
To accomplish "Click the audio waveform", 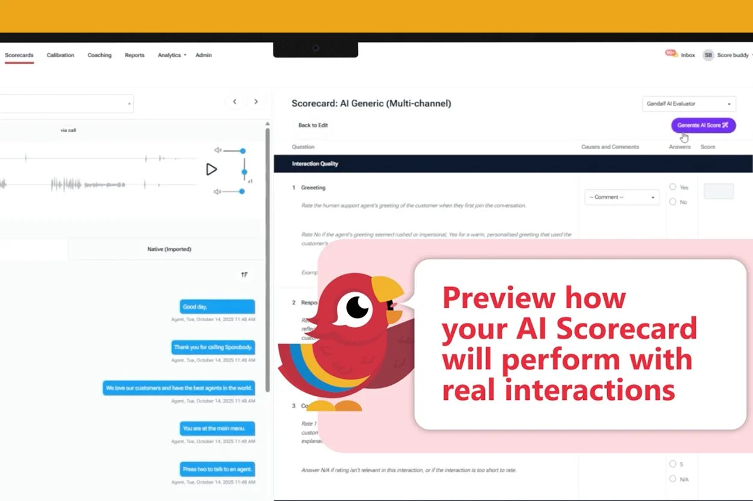I will [x=99, y=171].
